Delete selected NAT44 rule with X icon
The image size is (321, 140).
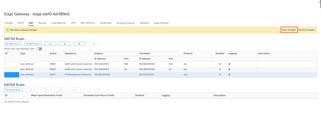pyautogui.click(x=65, y=44)
